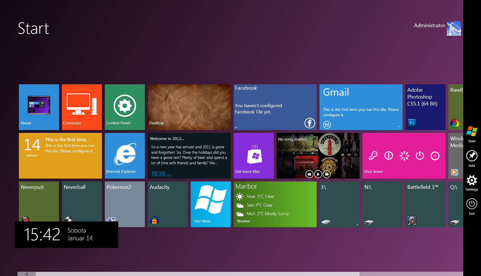Open the Maribor Weather tile
Screen dimensions: 481x276
(275, 204)
